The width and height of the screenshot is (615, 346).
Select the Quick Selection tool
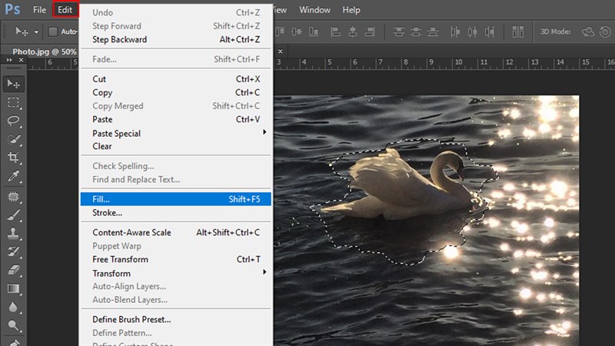click(x=13, y=139)
